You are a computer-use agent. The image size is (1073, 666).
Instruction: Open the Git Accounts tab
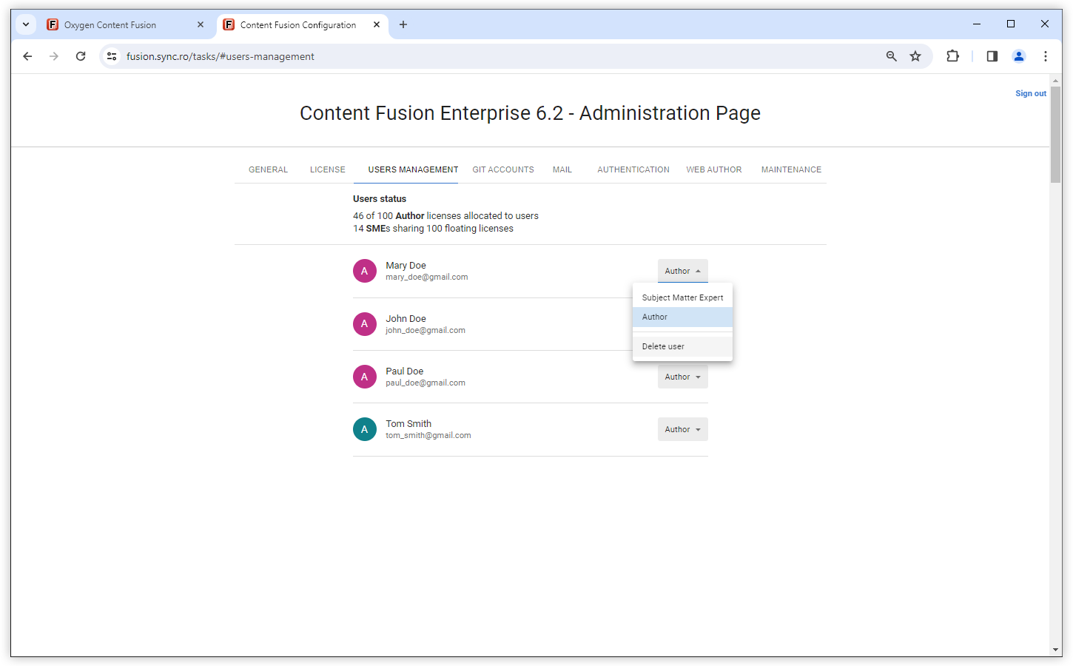[503, 169]
